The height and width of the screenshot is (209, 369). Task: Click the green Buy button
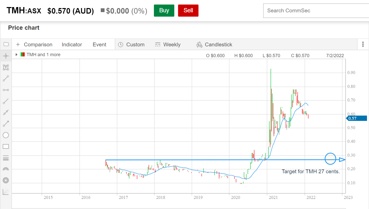(x=164, y=11)
